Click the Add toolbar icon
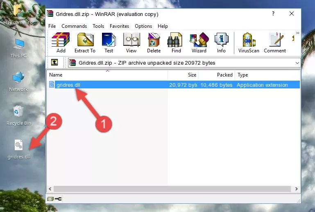 [61, 43]
